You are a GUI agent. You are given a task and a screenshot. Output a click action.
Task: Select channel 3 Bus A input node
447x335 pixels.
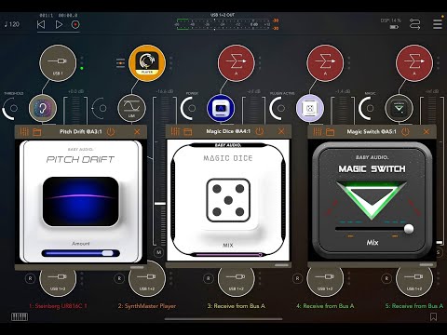(x=237, y=63)
